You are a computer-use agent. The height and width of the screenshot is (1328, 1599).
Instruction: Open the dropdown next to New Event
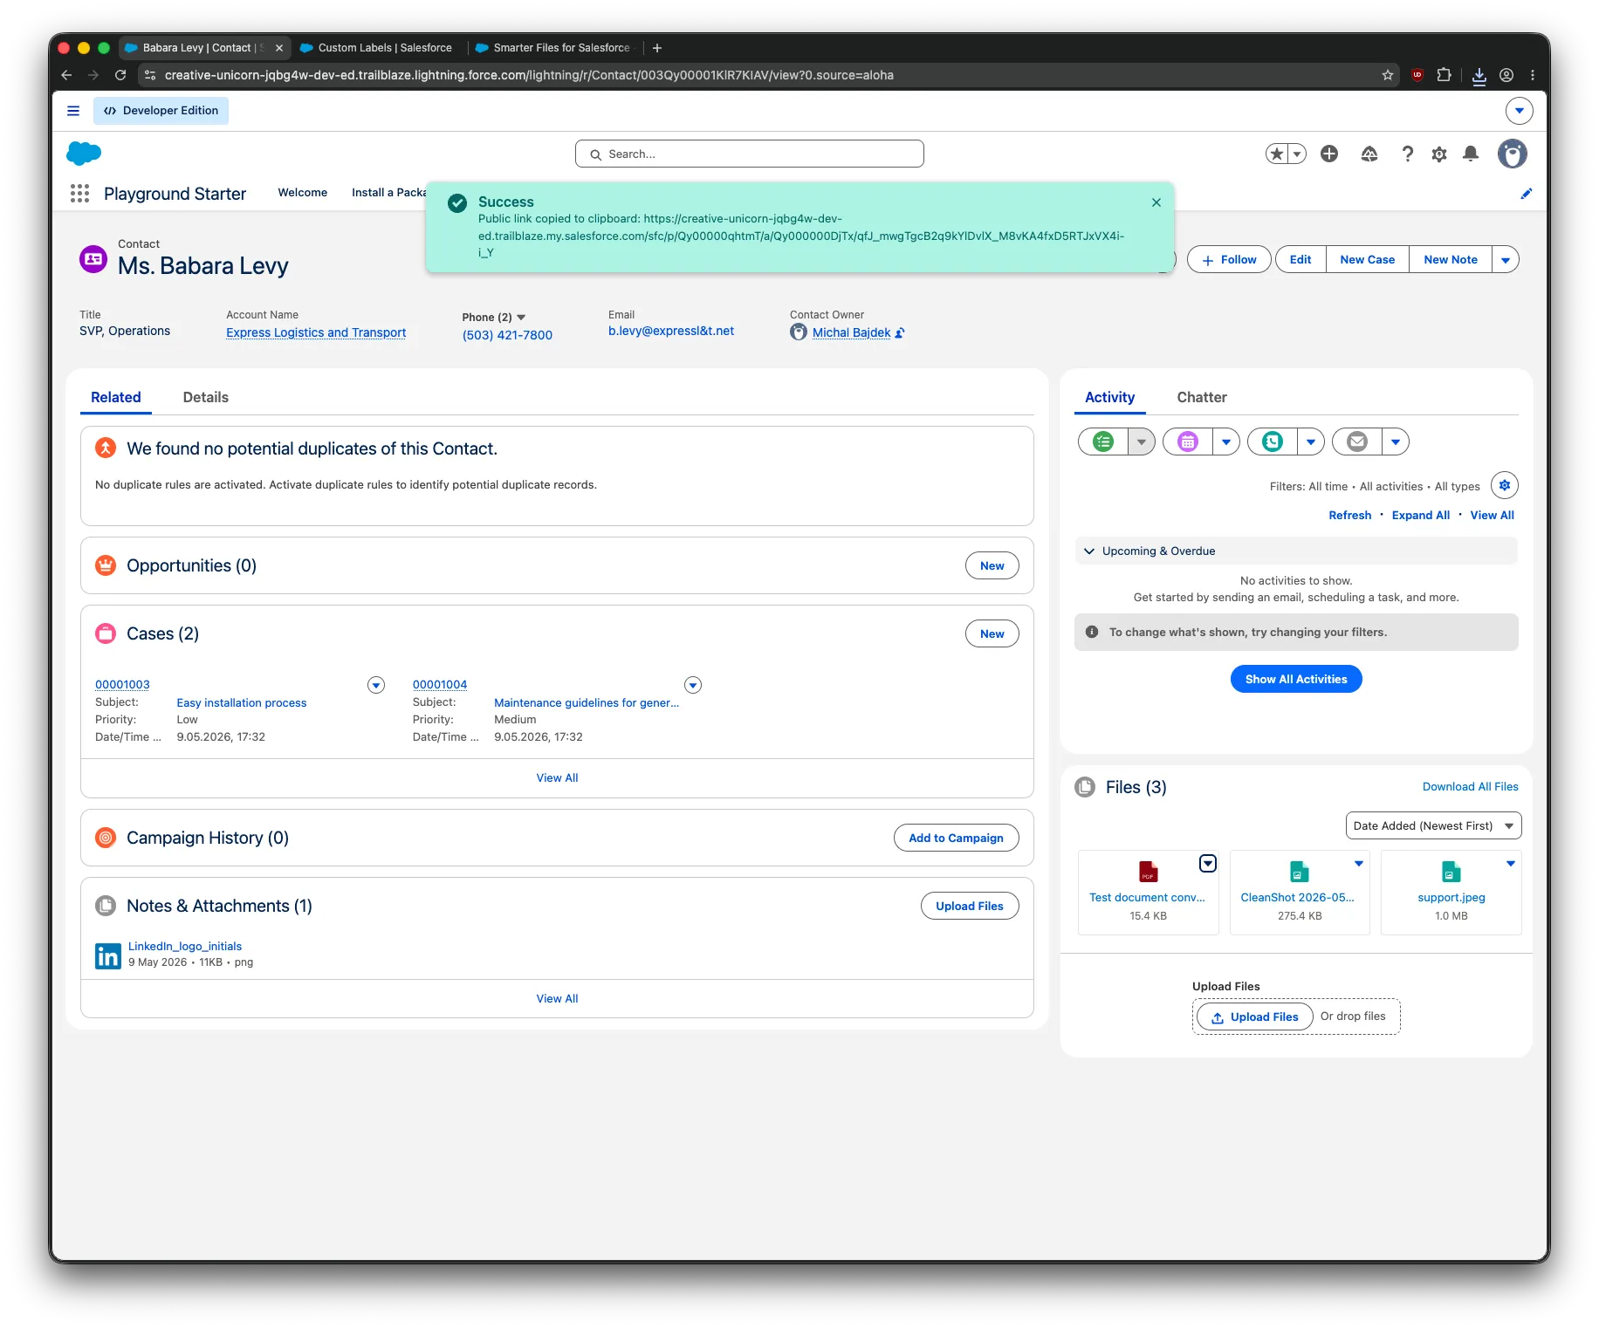[x=1226, y=442]
